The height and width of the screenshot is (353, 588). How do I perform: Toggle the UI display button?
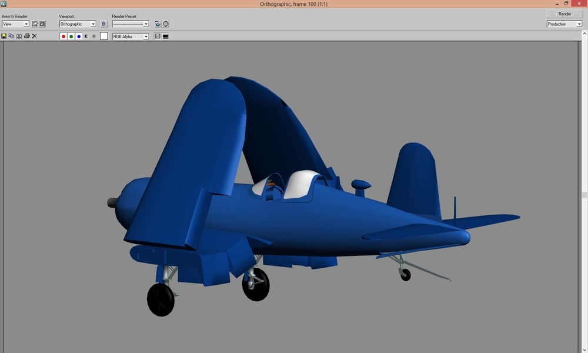point(165,36)
